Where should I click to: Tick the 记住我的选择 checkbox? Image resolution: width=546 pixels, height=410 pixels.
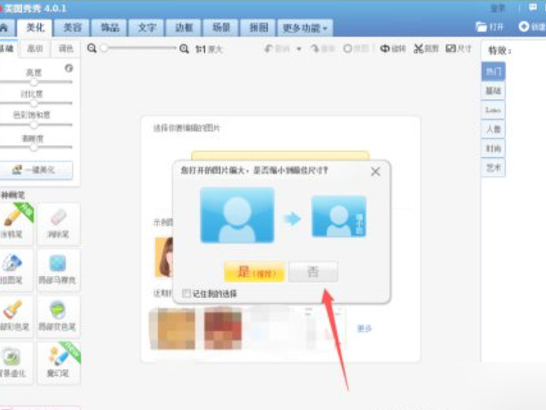pos(186,293)
